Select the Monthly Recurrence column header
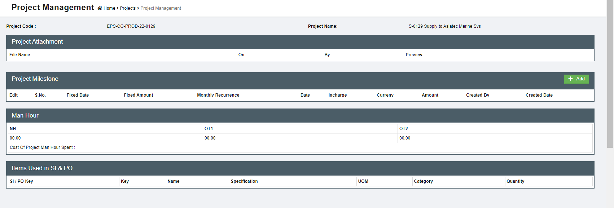Viewport: 614px width, 208px height. [218, 95]
